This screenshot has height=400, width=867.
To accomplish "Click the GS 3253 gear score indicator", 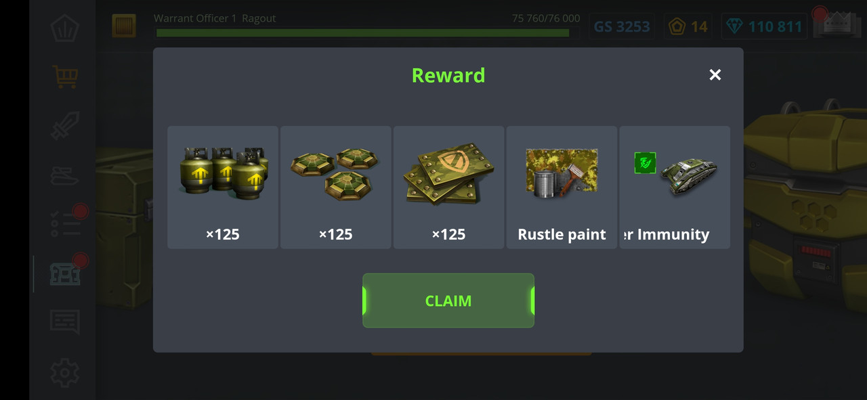I will click(622, 27).
